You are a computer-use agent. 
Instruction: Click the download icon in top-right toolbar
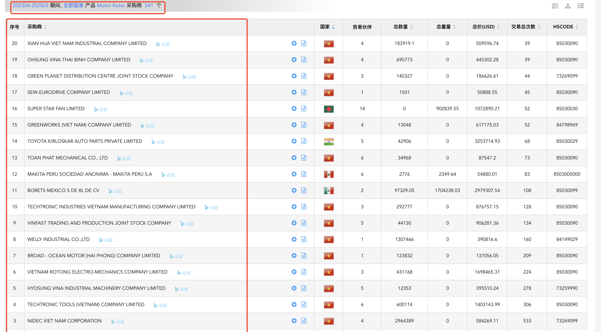pos(568,6)
